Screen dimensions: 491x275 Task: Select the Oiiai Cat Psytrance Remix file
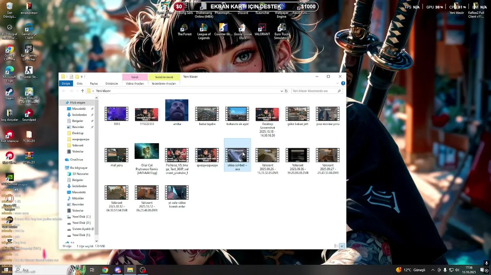(147, 159)
